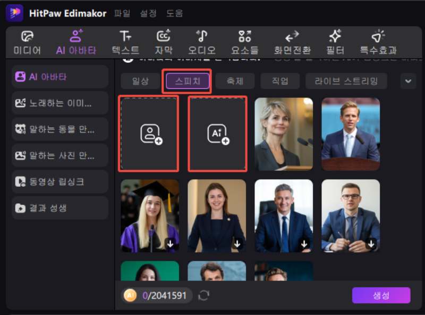Screen dimensions: 425x315
Task: Click the purple 생성 (Generate) button
Action: [381, 295]
